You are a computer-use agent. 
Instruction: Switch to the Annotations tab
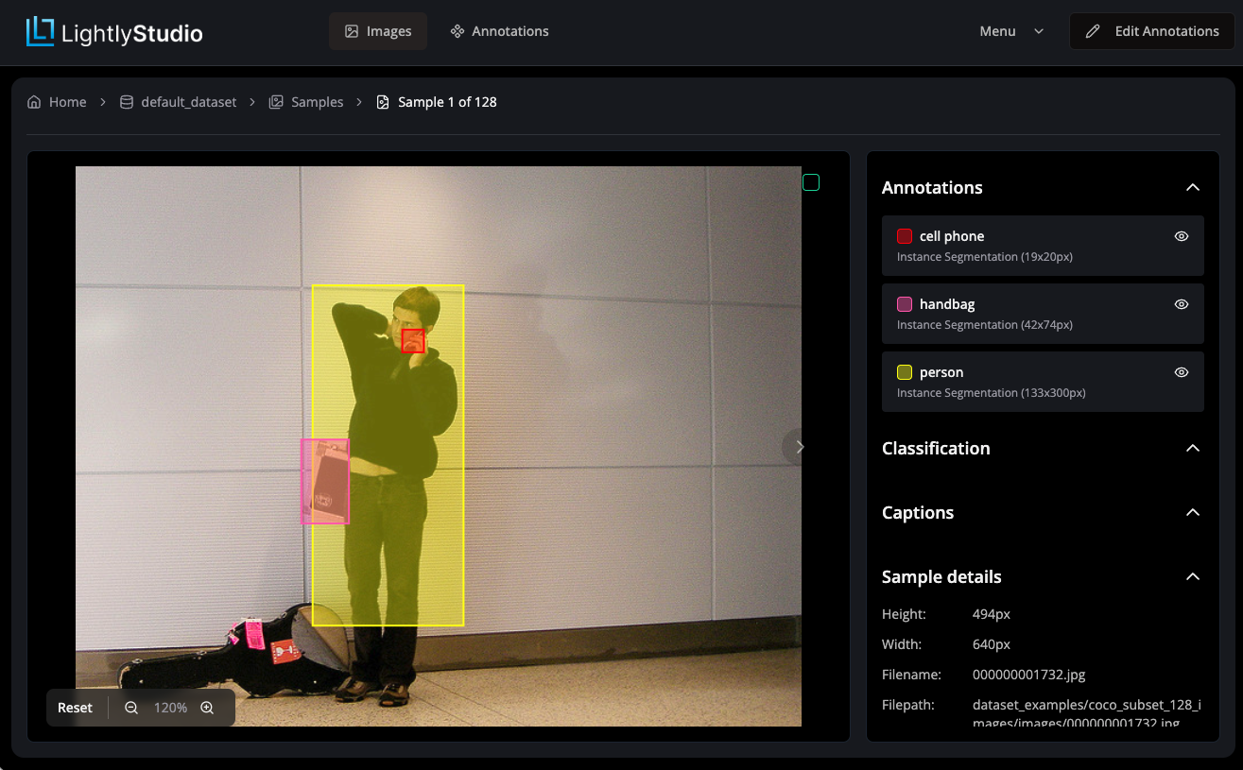499,31
